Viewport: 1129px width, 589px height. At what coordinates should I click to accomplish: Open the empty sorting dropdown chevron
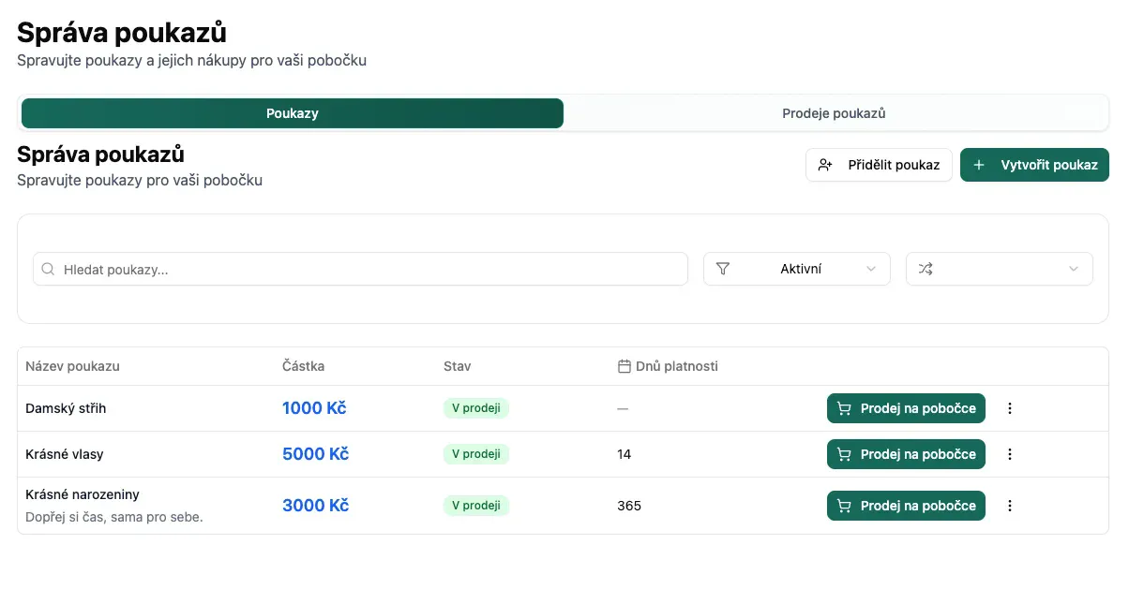[1074, 269]
